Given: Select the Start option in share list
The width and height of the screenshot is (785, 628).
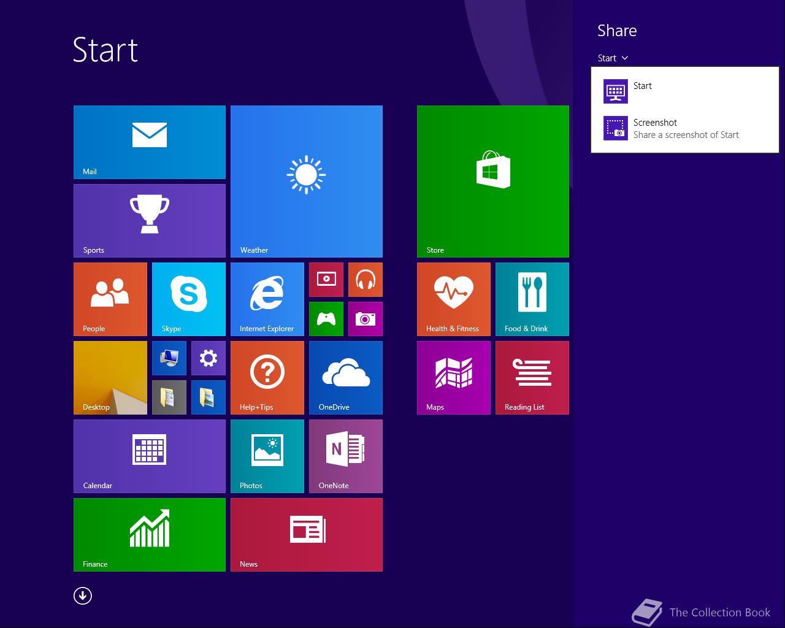Looking at the screenshot, I should coord(684,91).
